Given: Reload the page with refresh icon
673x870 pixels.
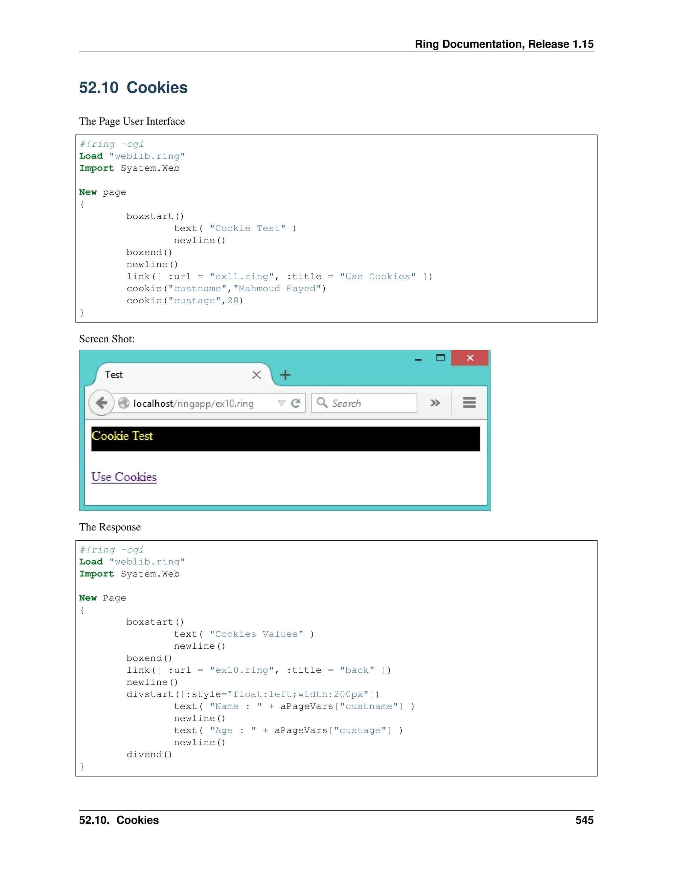Looking at the screenshot, I should pyautogui.click(x=295, y=403).
